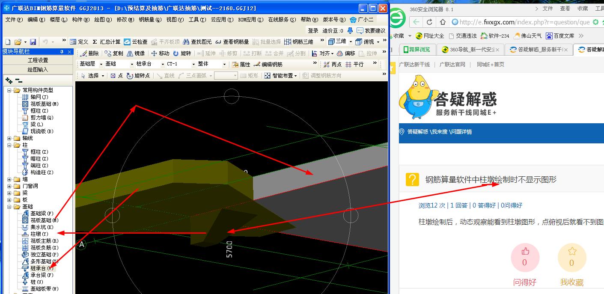Choose 点 point drawing mode
The image size is (604, 294).
[116, 76]
